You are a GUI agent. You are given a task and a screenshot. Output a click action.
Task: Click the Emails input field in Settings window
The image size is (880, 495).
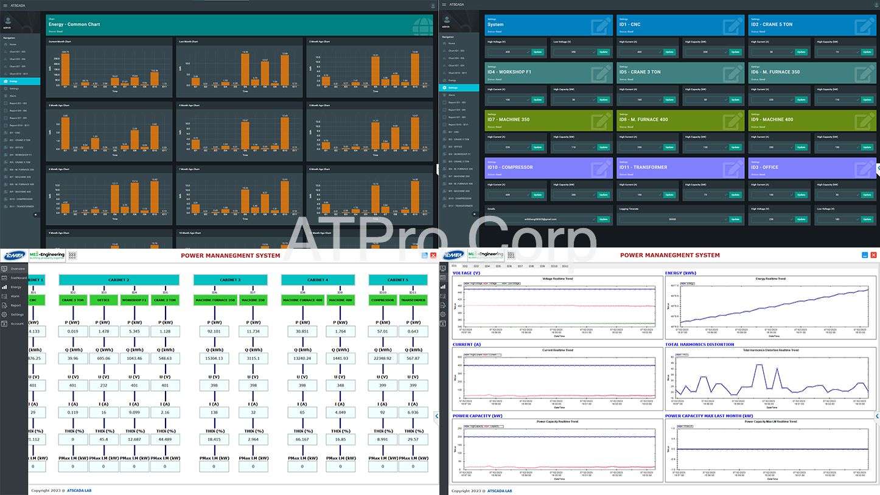(x=541, y=219)
